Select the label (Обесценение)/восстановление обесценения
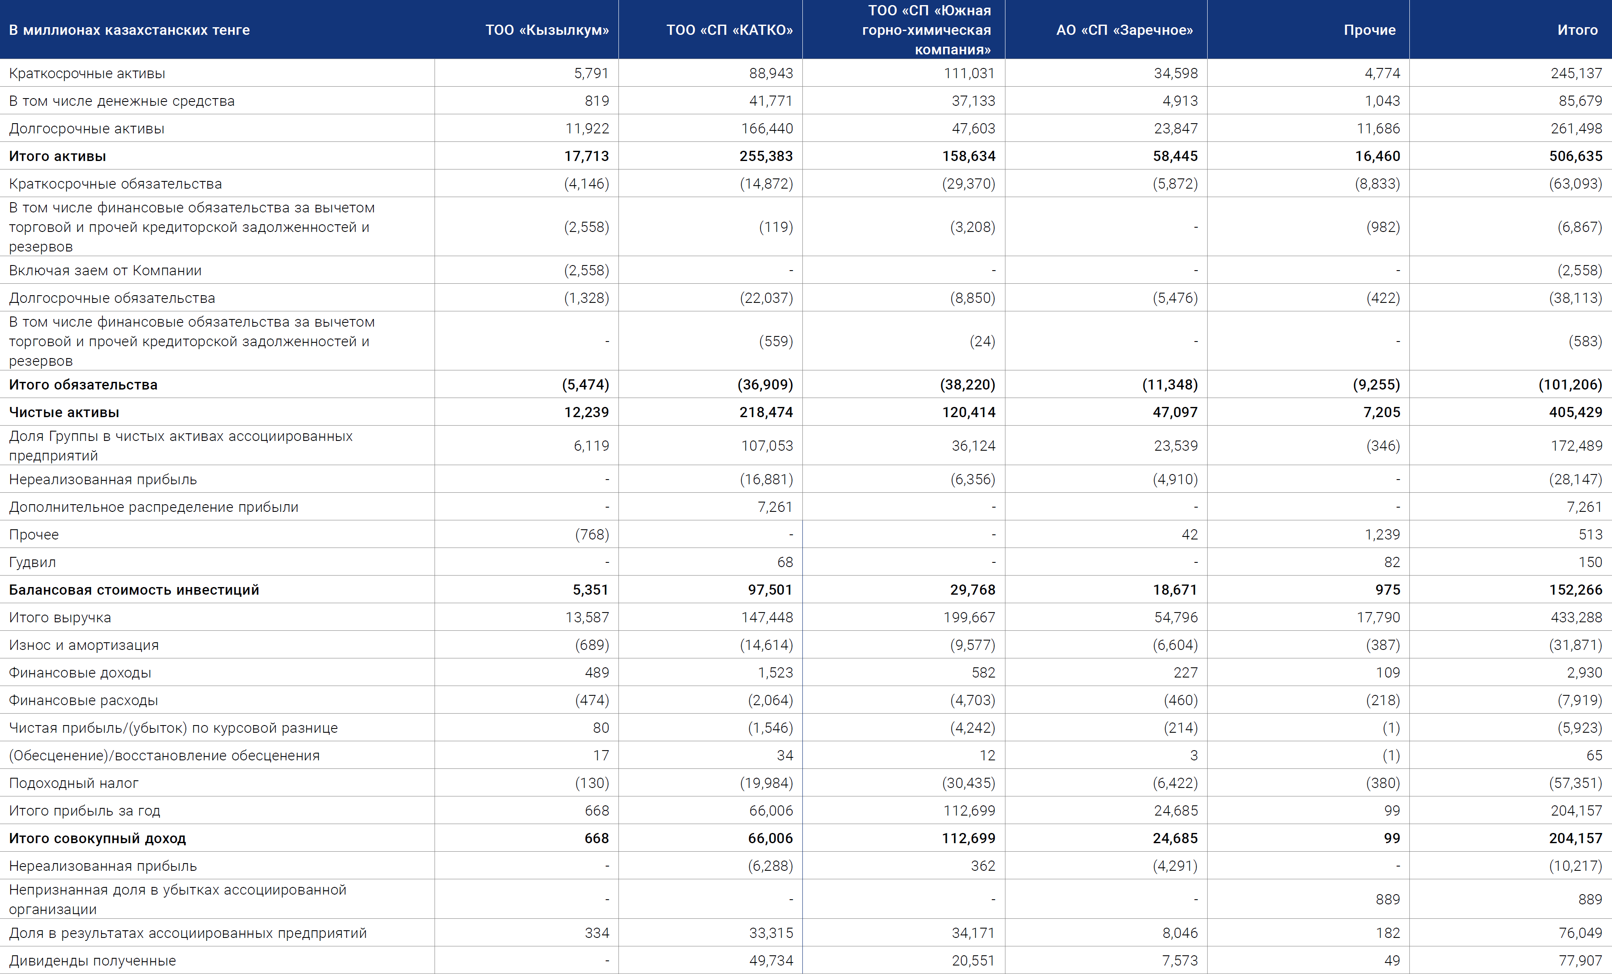The height and width of the screenshot is (974, 1612). pos(164,756)
